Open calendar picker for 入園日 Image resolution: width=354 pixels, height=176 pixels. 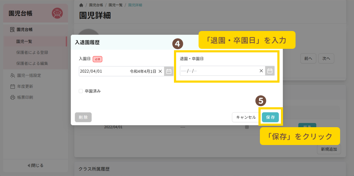pos(169,71)
